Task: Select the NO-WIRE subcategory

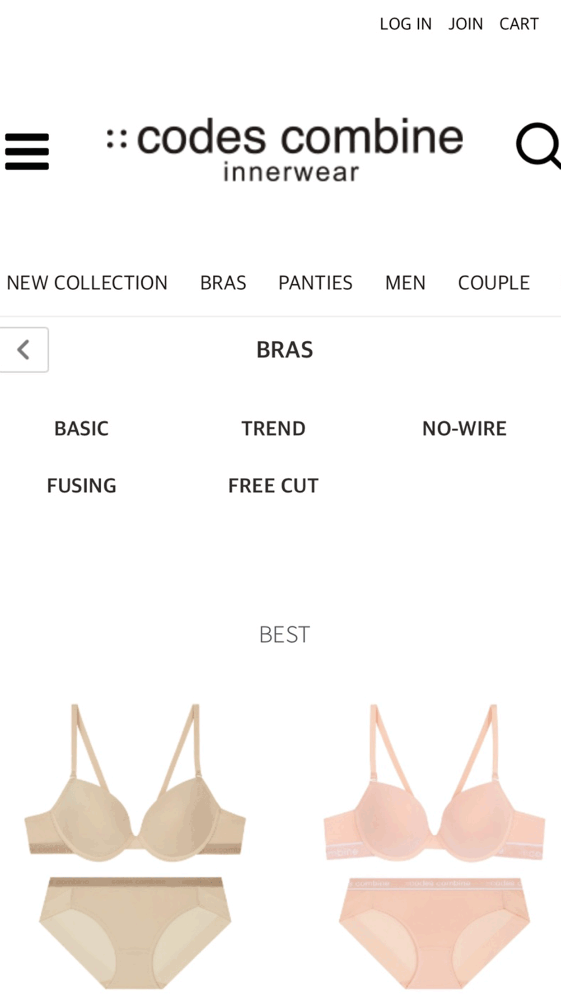Action: click(464, 428)
